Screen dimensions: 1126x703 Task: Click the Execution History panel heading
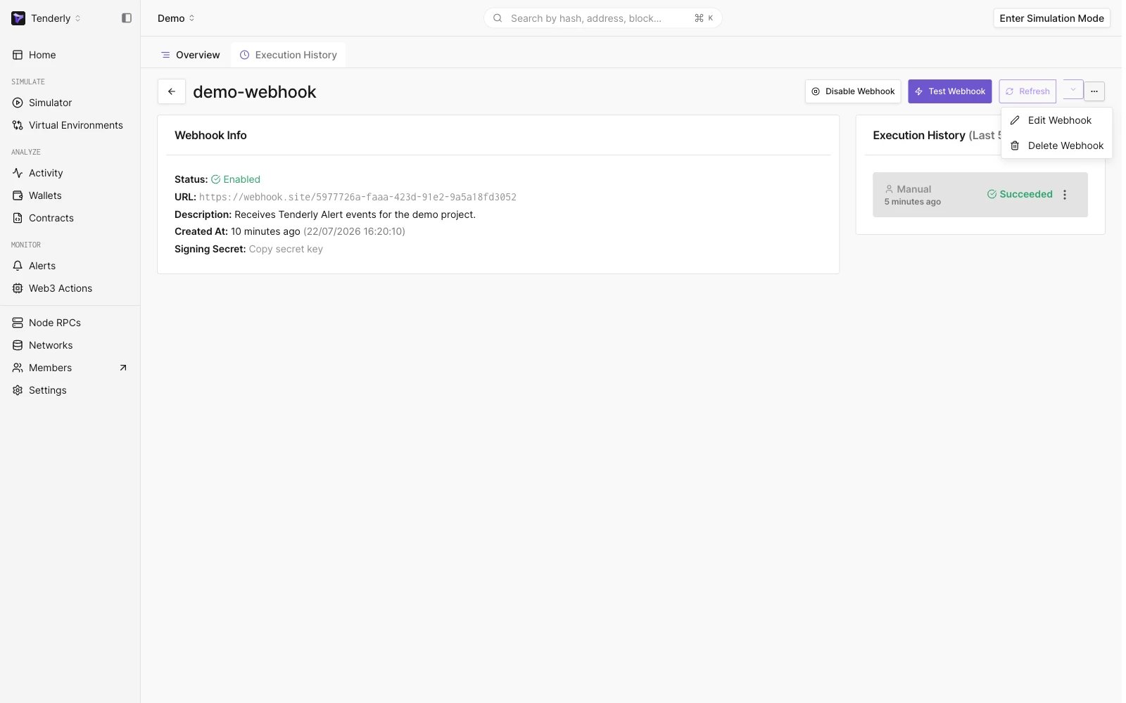click(937, 135)
